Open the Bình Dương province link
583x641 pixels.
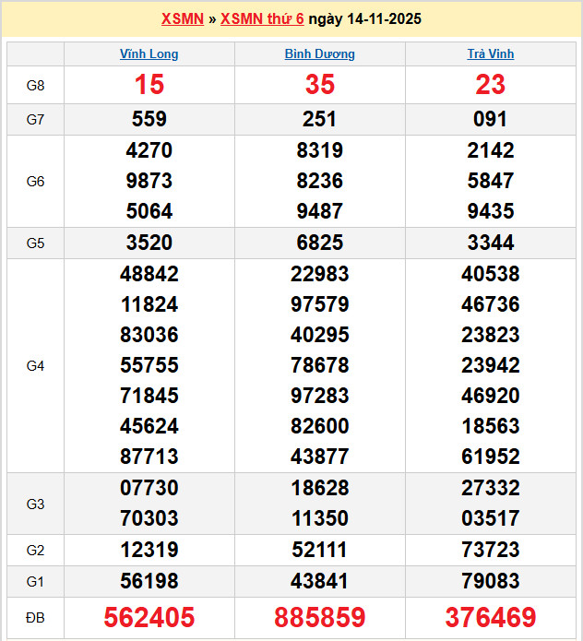[x=320, y=54]
